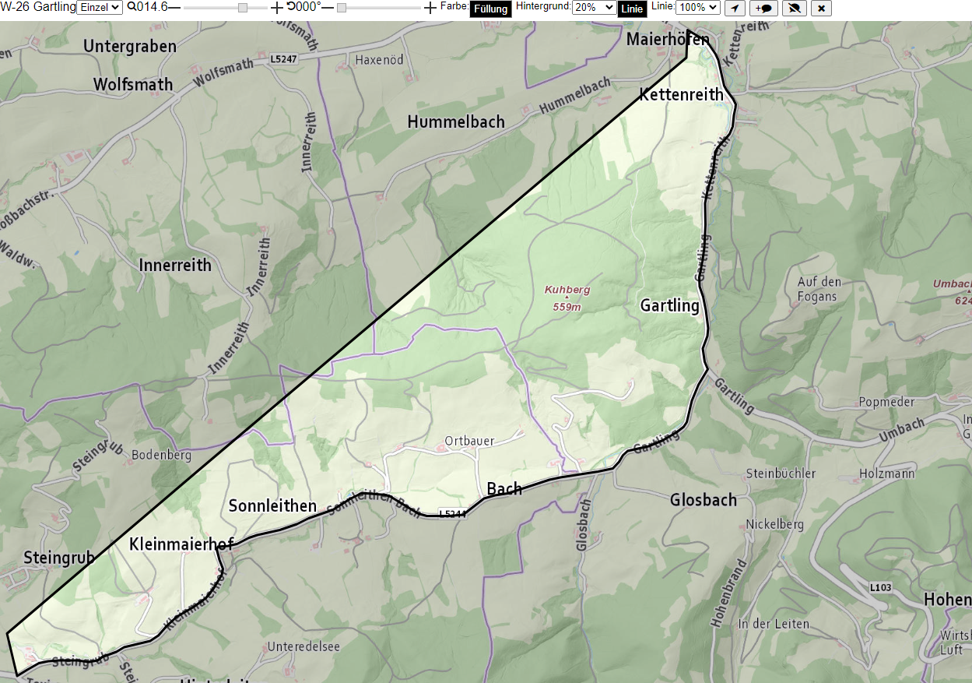Image resolution: width=972 pixels, height=683 pixels.
Task: Click the Gartling place label on map
Action: [x=670, y=305]
